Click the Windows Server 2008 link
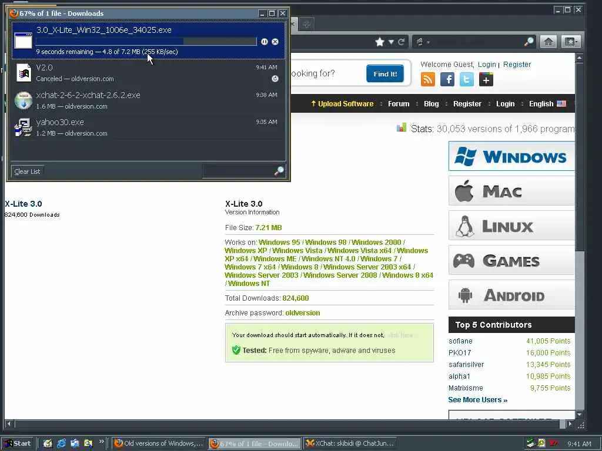Viewport: 602px width, 451px height. coord(340,275)
